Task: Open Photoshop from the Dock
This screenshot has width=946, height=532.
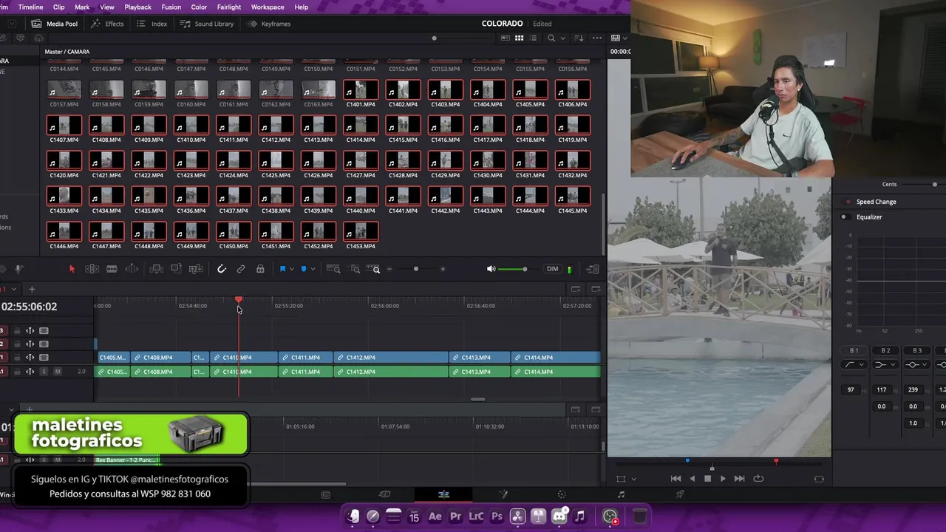Action: 497,516
